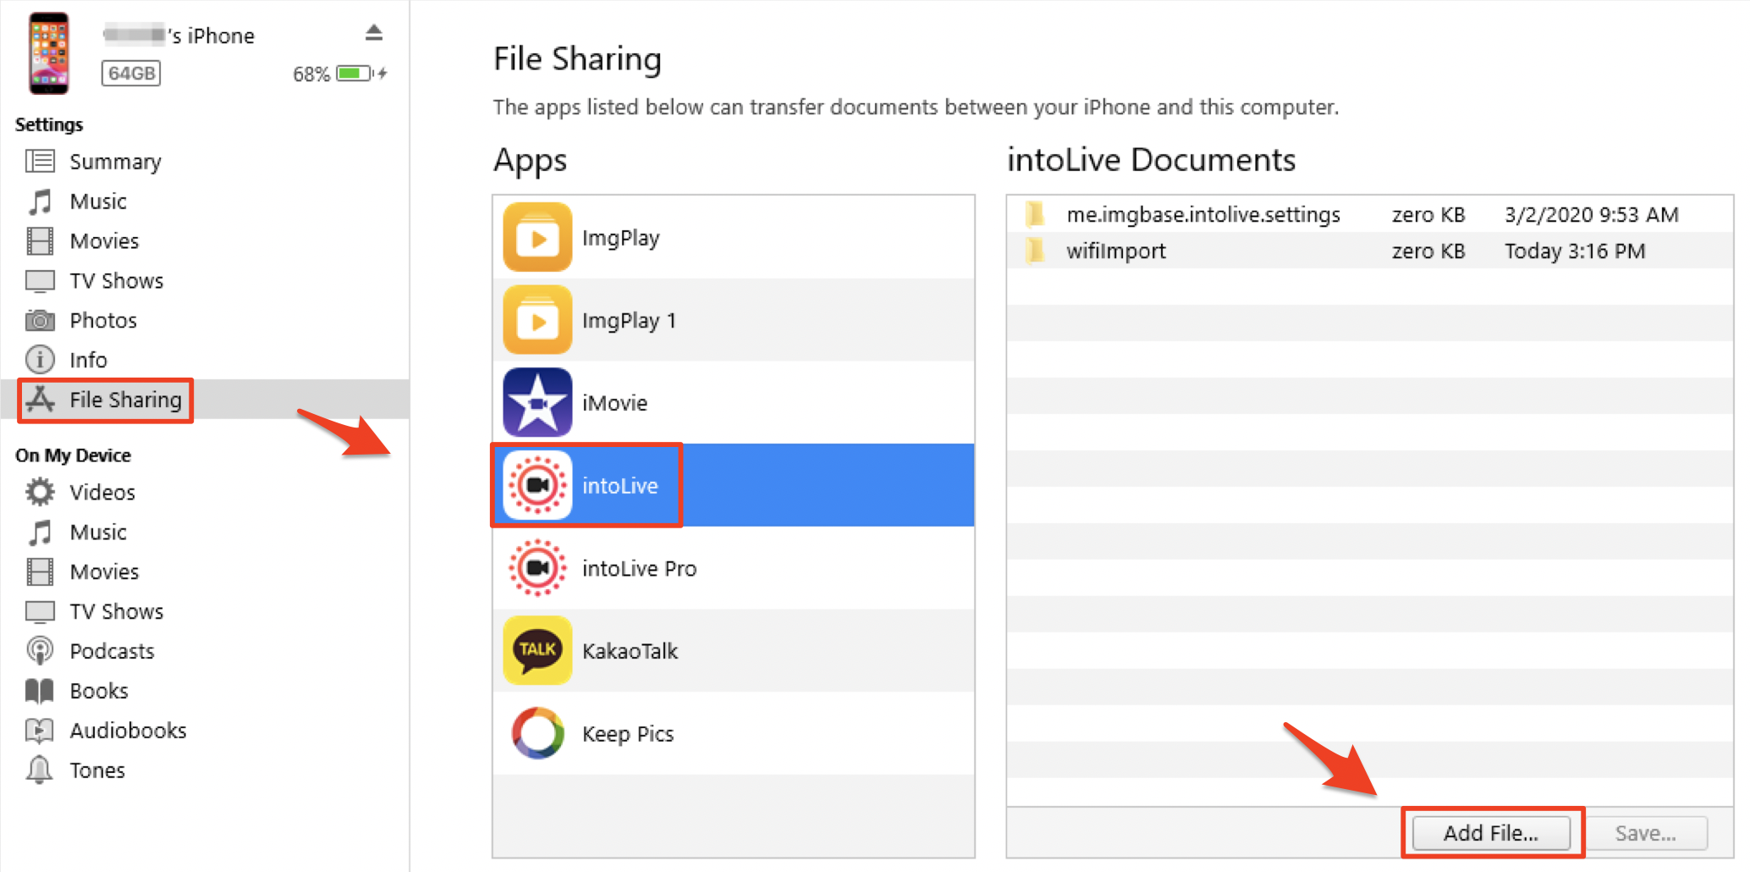
Task: Eject the iPhone using the eject icon
Action: (x=374, y=33)
